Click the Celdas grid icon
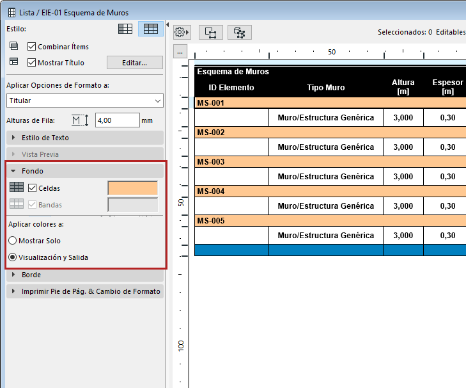The width and height of the screenshot is (466, 388). [x=17, y=188]
